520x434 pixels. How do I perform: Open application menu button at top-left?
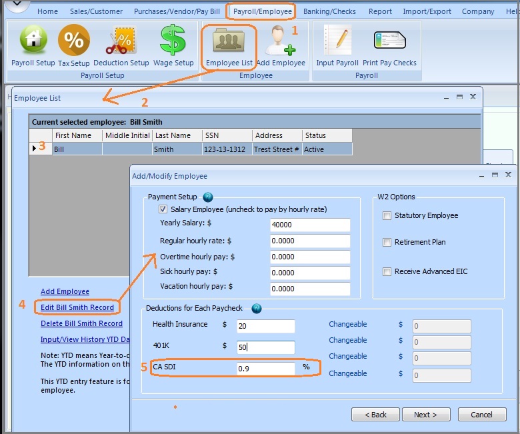tap(17, 5)
